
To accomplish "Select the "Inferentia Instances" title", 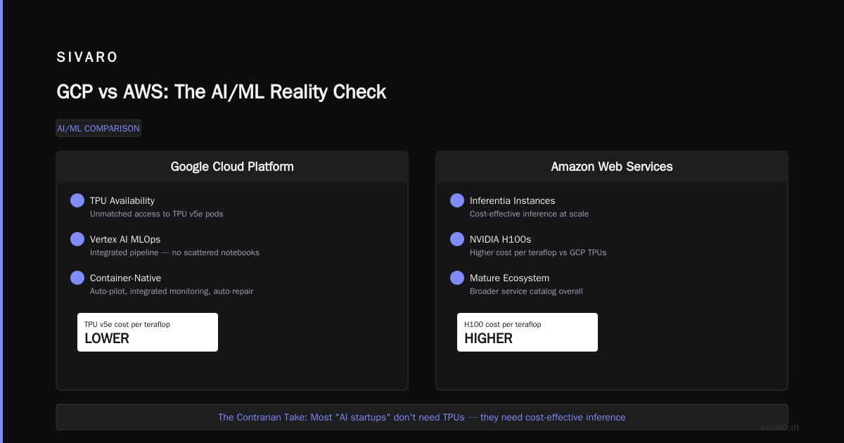I will point(513,201).
